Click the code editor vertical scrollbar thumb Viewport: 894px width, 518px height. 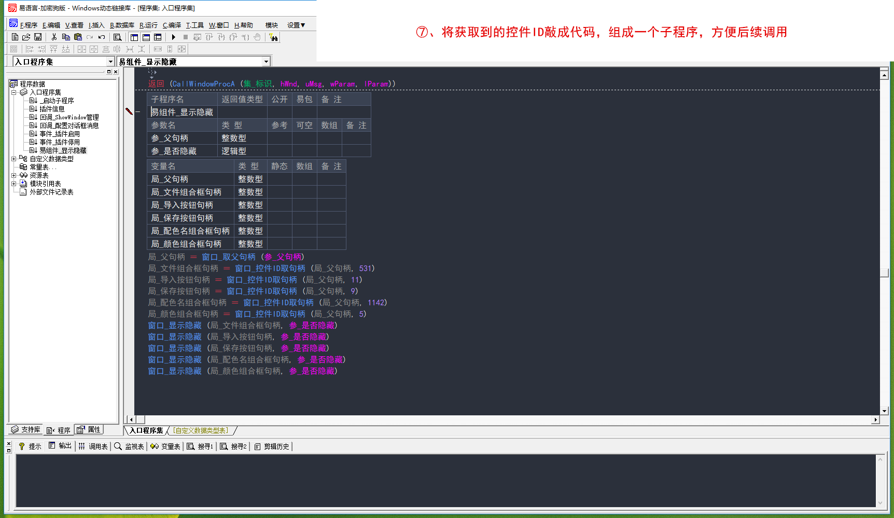(x=884, y=273)
